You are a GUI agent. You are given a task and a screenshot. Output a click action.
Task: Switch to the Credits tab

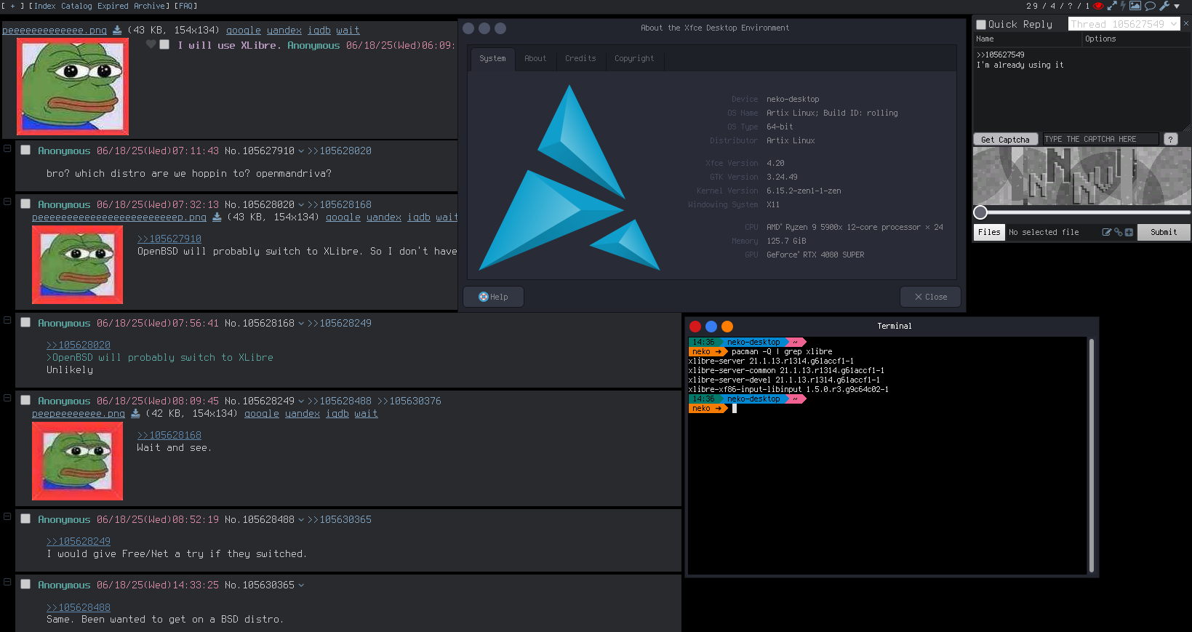pos(580,58)
